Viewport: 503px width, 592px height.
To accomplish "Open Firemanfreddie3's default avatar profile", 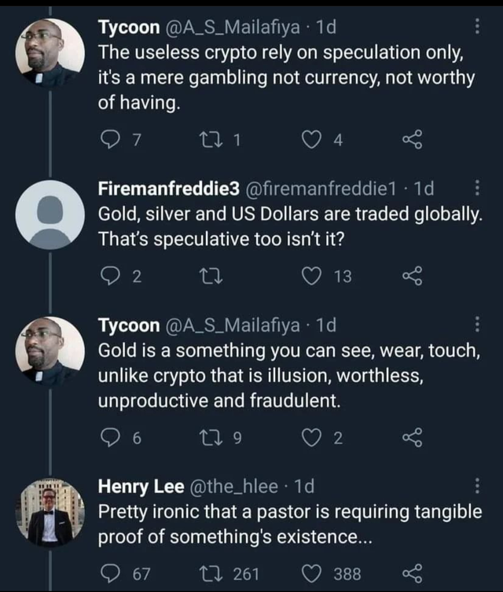I will point(50,214).
